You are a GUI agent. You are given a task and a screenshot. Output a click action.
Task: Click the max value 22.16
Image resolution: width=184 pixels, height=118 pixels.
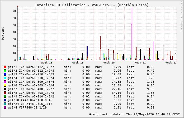(116, 89)
